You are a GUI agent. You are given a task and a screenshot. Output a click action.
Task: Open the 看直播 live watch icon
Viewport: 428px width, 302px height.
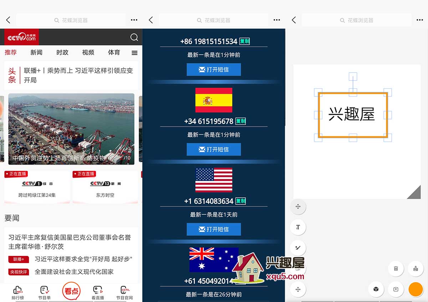click(98, 292)
